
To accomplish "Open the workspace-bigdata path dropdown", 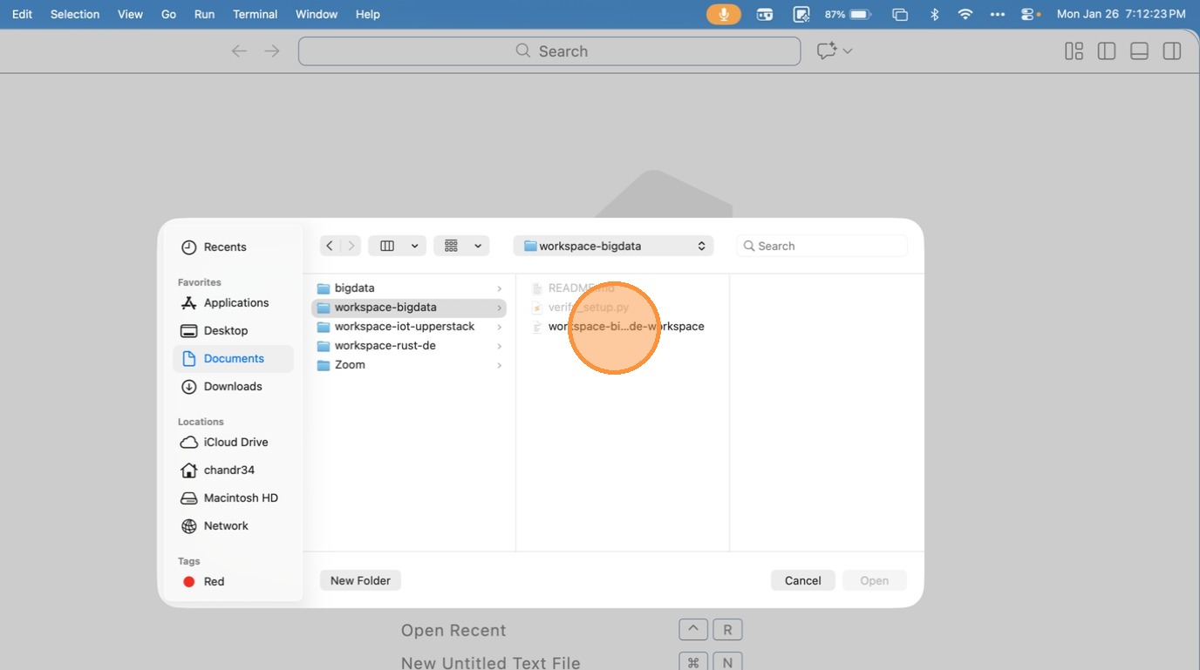I will coord(614,246).
